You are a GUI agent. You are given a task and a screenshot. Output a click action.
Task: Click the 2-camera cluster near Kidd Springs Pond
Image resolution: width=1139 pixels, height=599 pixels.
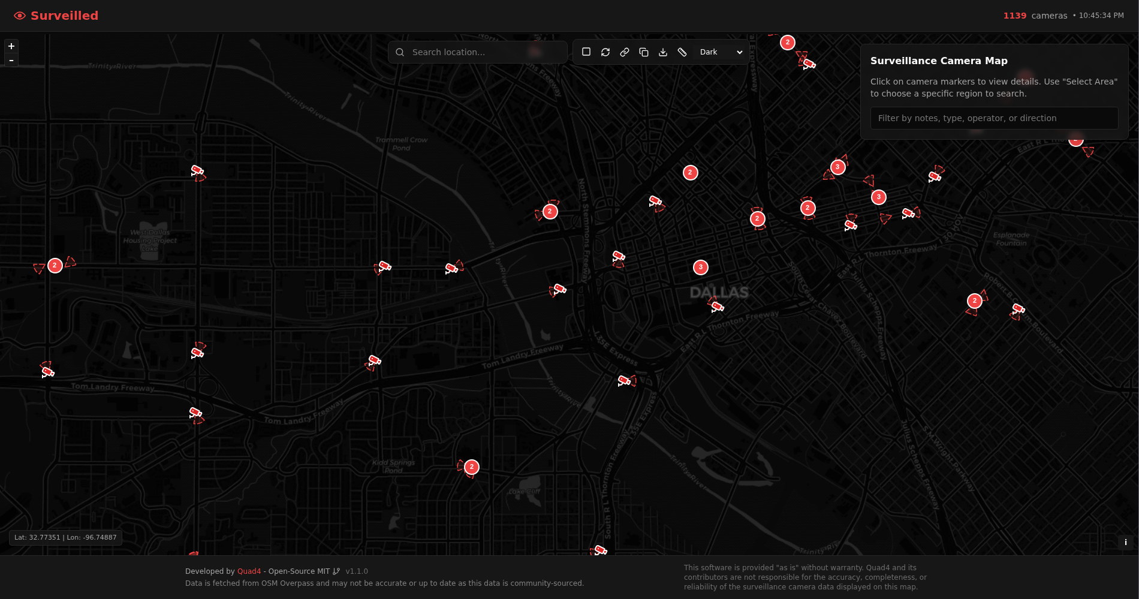click(x=472, y=467)
